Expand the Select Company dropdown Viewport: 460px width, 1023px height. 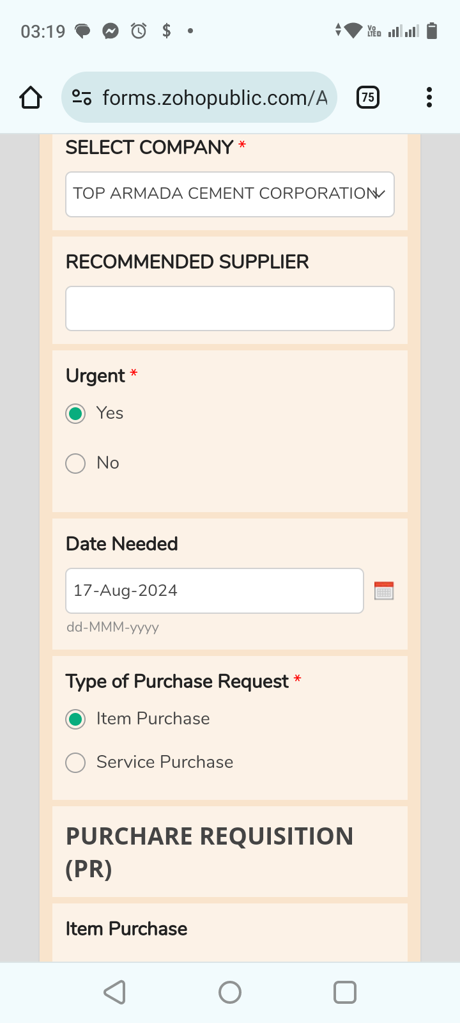(230, 194)
